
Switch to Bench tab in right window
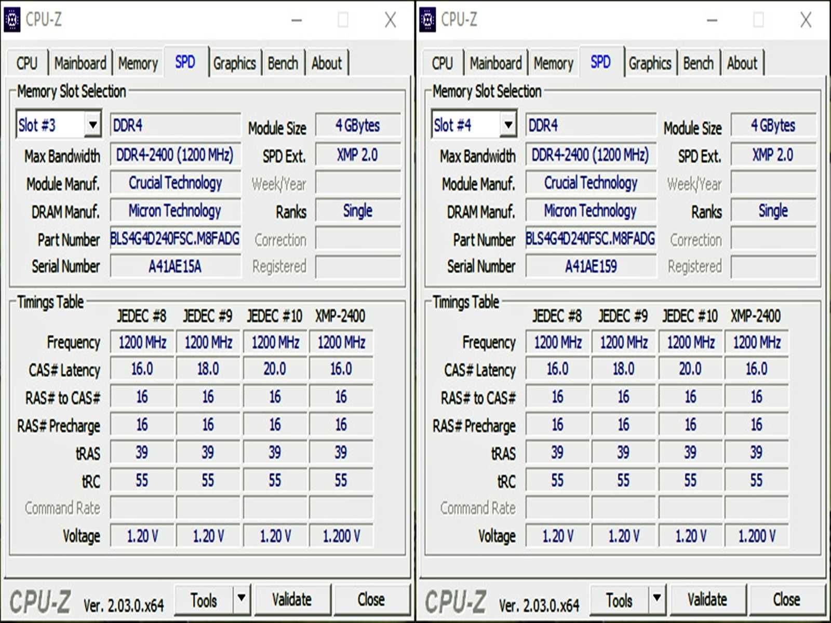pyautogui.click(x=698, y=63)
